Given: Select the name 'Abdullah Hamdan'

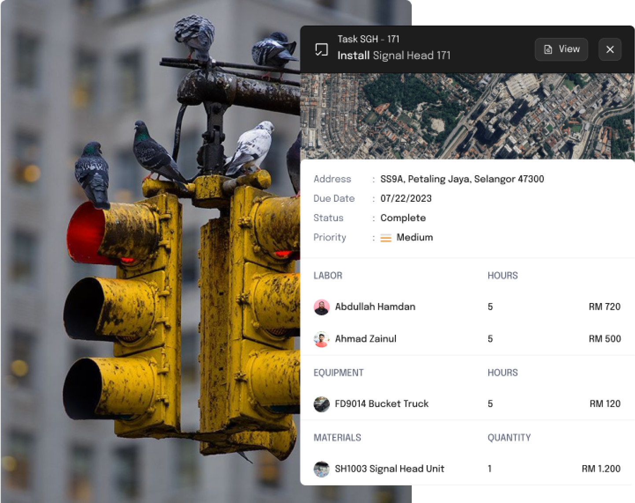Looking at the screenshot, I should pos(375,307).
